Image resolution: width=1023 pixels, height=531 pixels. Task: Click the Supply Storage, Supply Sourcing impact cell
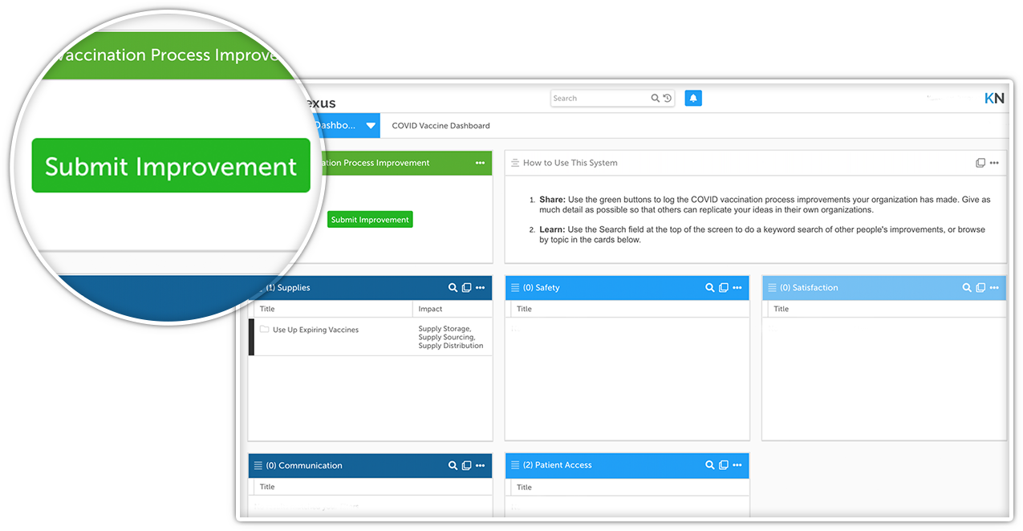pos(451,337)
